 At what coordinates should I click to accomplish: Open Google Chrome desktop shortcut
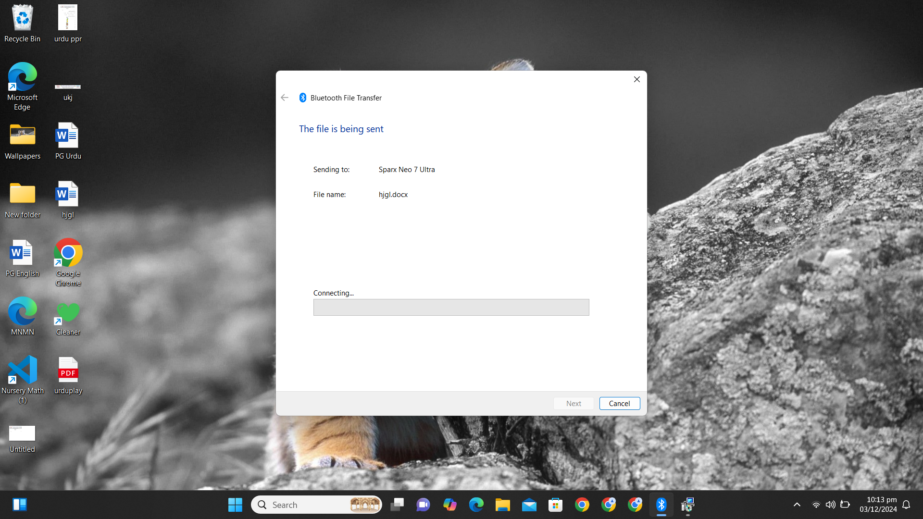coord(68,262)
